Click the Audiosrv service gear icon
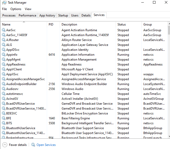This screenshot has height=149, width=170. pos(4,89)
